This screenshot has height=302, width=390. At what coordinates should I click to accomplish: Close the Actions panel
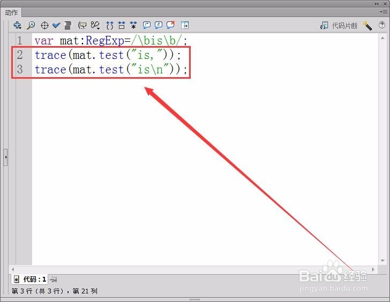385,4
